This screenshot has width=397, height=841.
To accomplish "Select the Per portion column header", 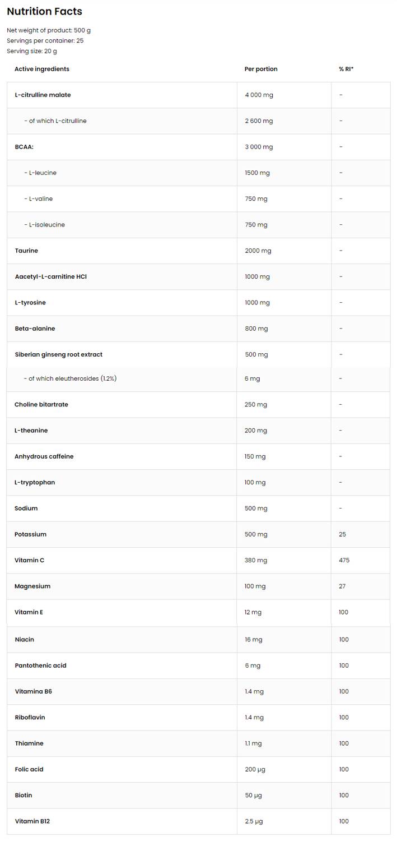I will point(261,69).
